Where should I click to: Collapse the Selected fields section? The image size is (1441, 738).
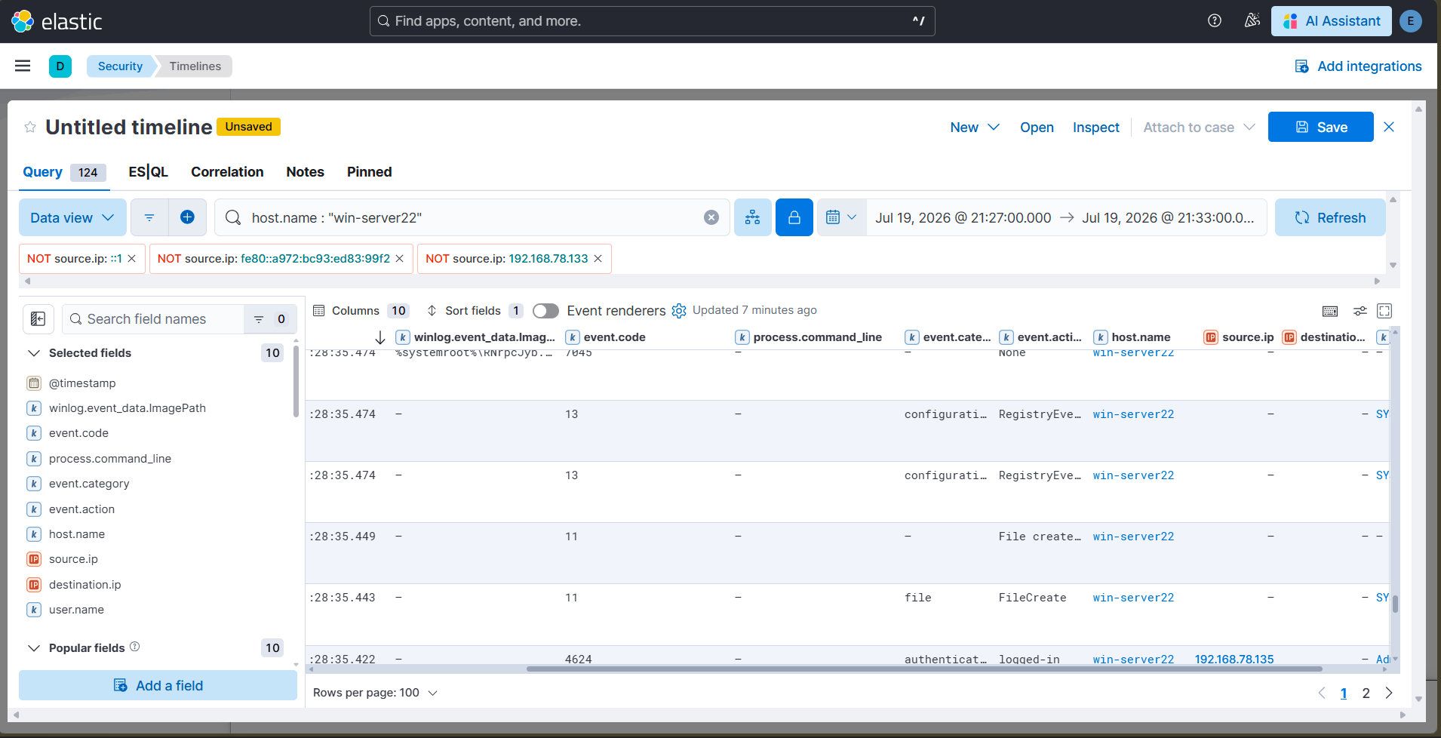point(34,353)
